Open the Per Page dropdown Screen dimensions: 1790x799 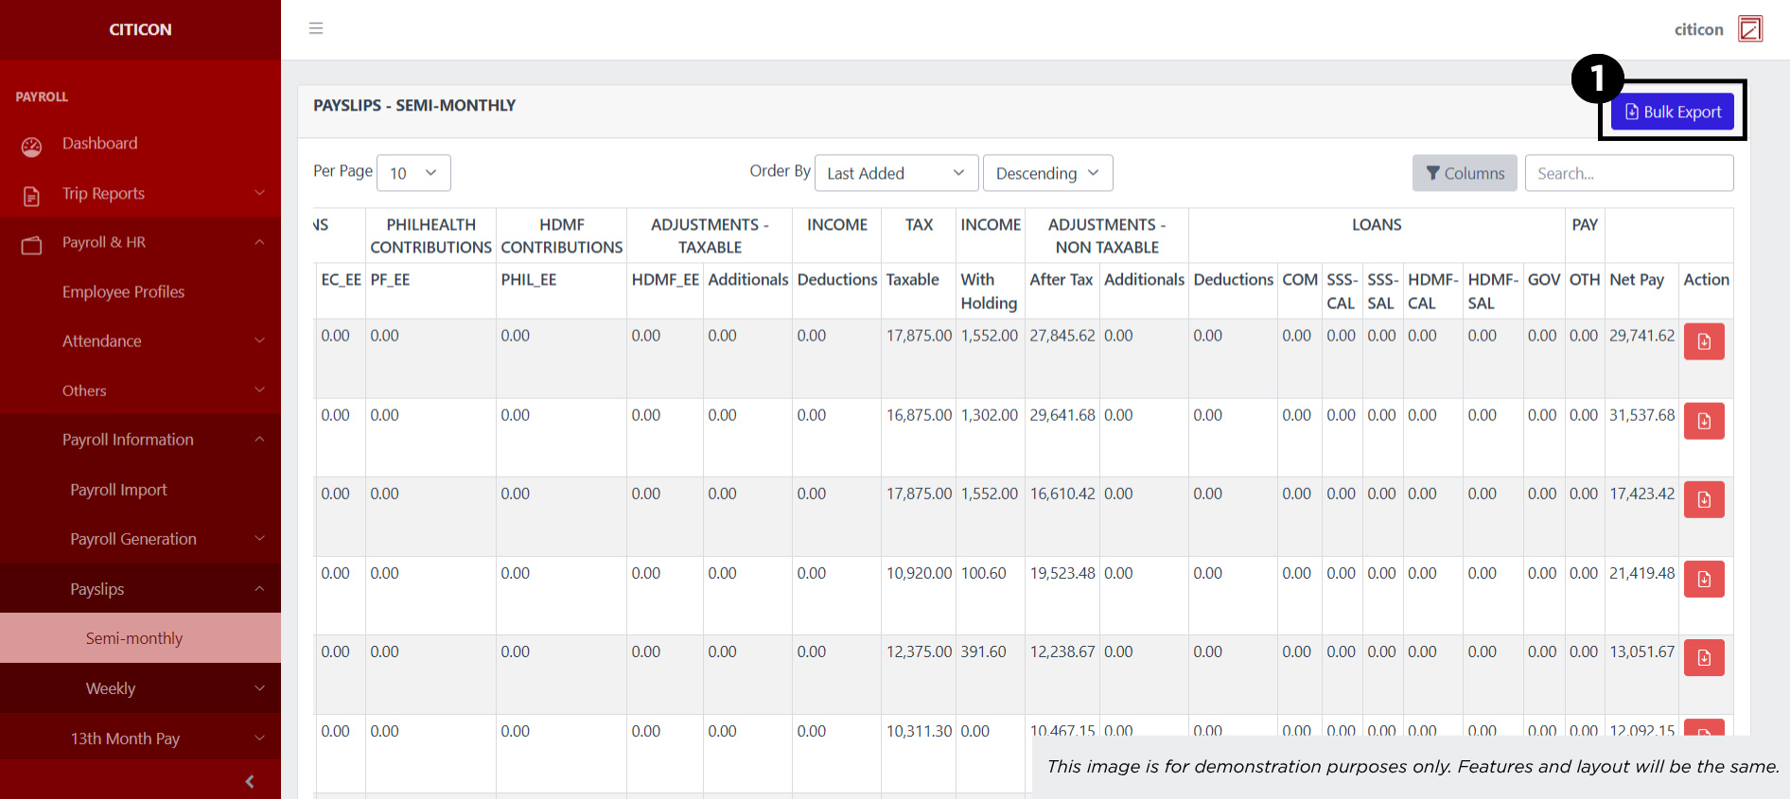click(x=413, y=173)
